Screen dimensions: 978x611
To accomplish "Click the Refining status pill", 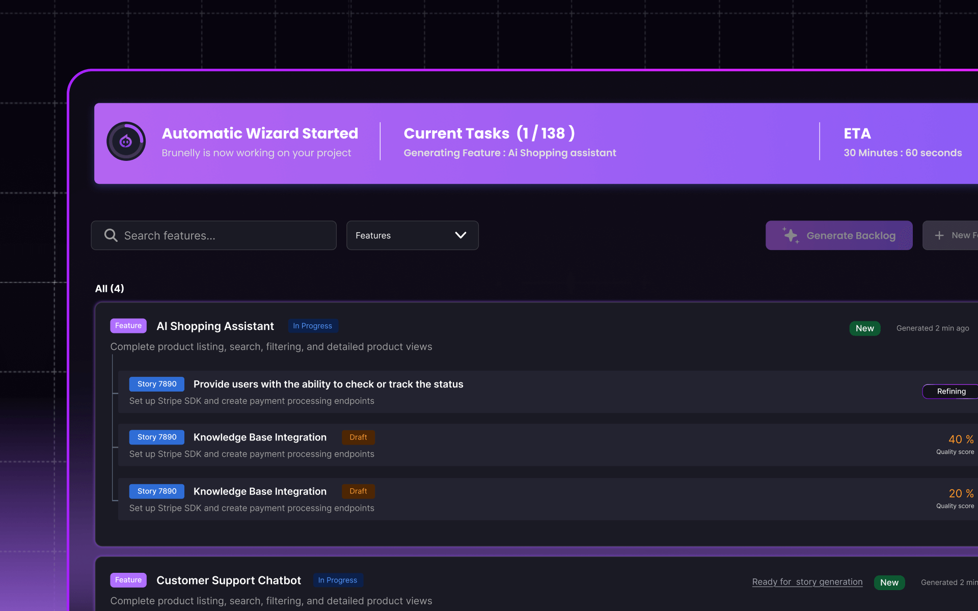I will point(950,392).
